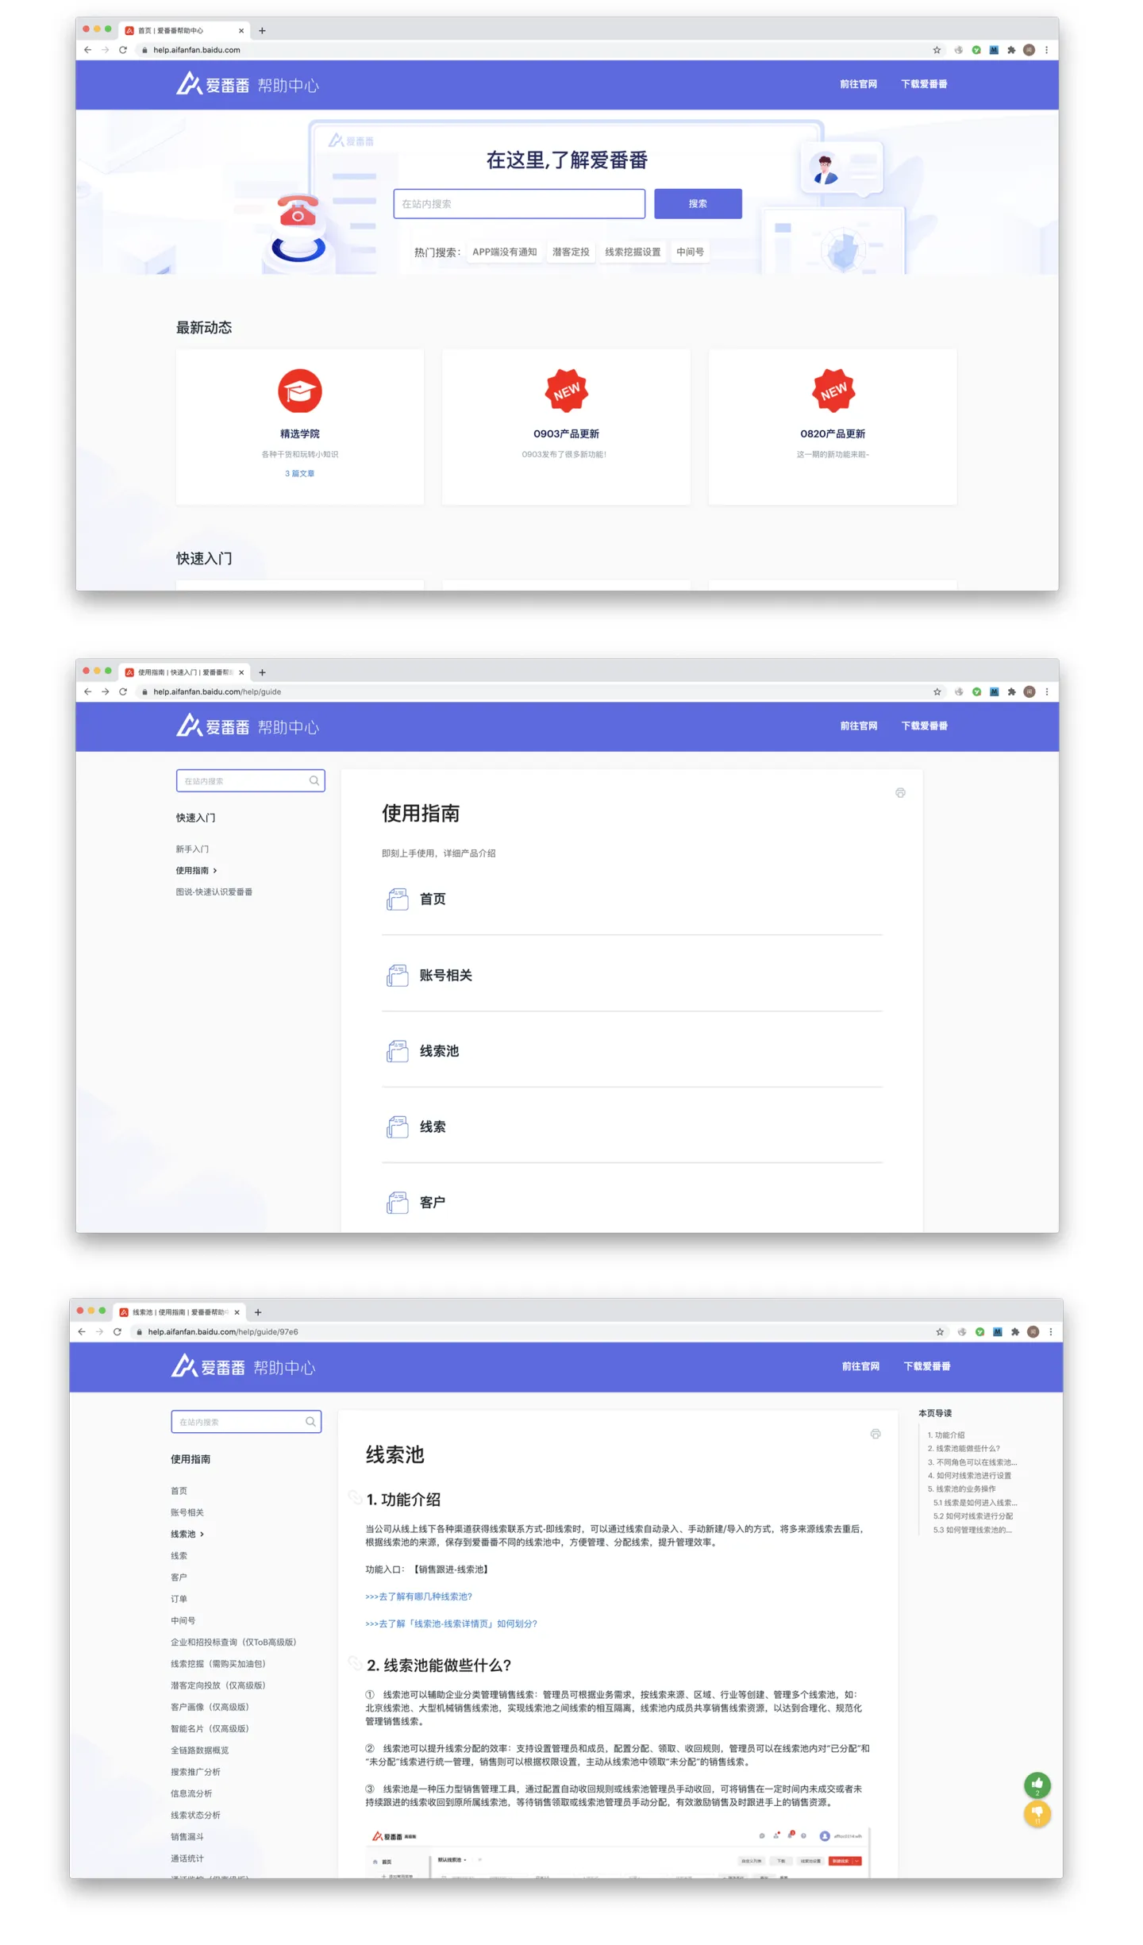Viewport: 1143px width, 1945px height.
Task: Select hot search tag 线索挖掘设置
Action: tap(633, 252)
